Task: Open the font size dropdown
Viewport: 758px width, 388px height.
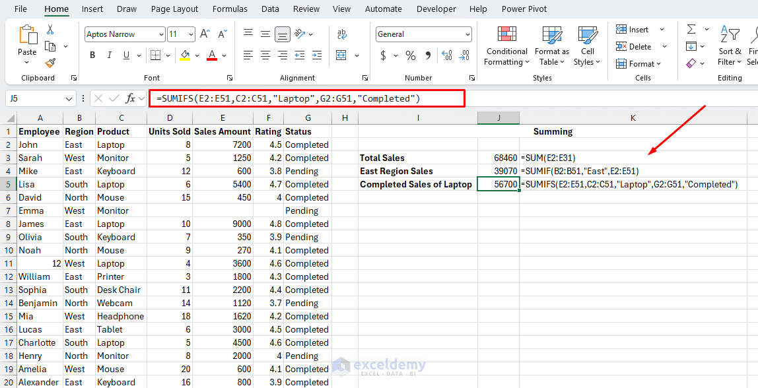Action: [191, 34]
